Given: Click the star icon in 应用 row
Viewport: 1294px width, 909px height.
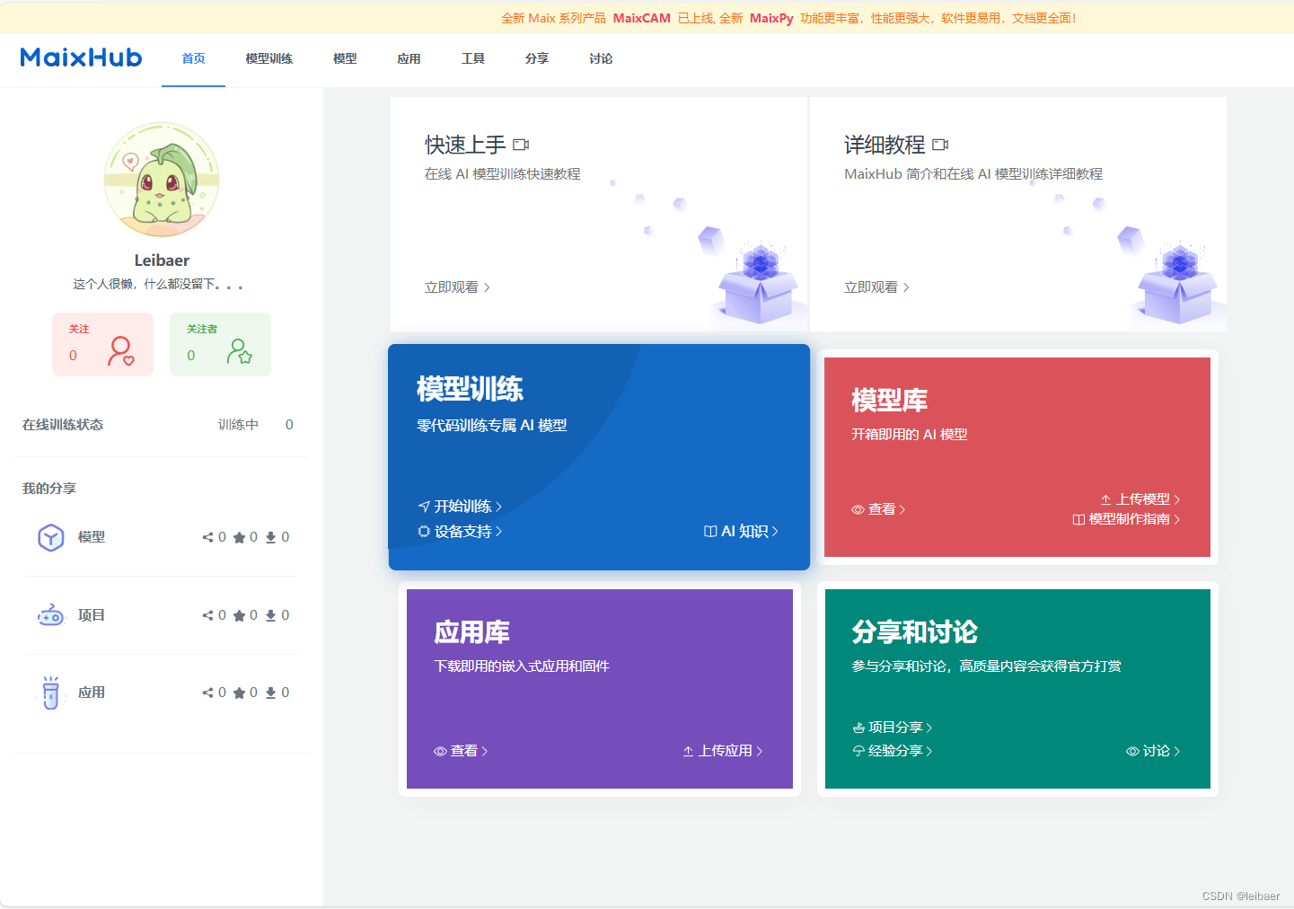Looking at the screenshot, I should click(x=239, y=693).
